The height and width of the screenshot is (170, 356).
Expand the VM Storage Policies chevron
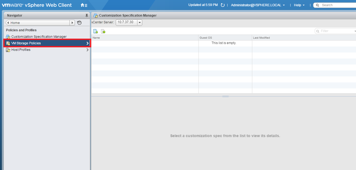coord(87,43)
